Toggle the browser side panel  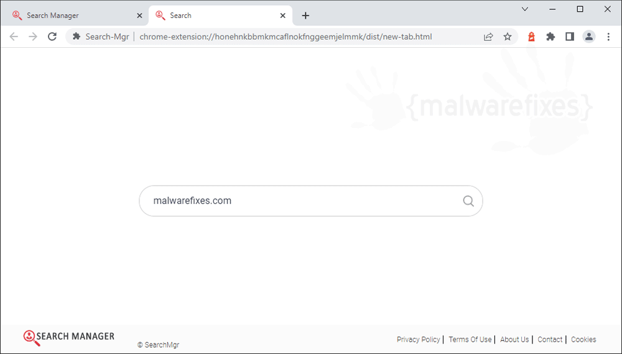[570, 37]
